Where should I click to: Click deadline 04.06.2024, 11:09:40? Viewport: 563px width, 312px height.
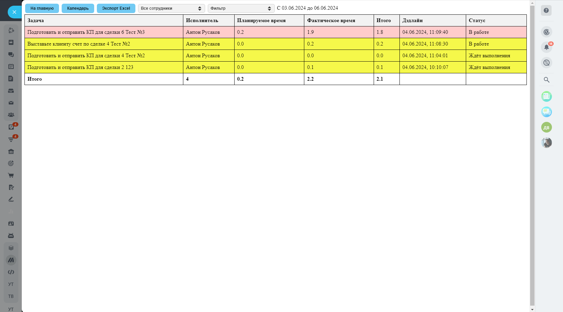click(x=425, y=32)
